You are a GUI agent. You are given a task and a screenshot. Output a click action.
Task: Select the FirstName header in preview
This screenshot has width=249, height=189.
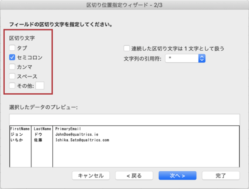point(20,129)
